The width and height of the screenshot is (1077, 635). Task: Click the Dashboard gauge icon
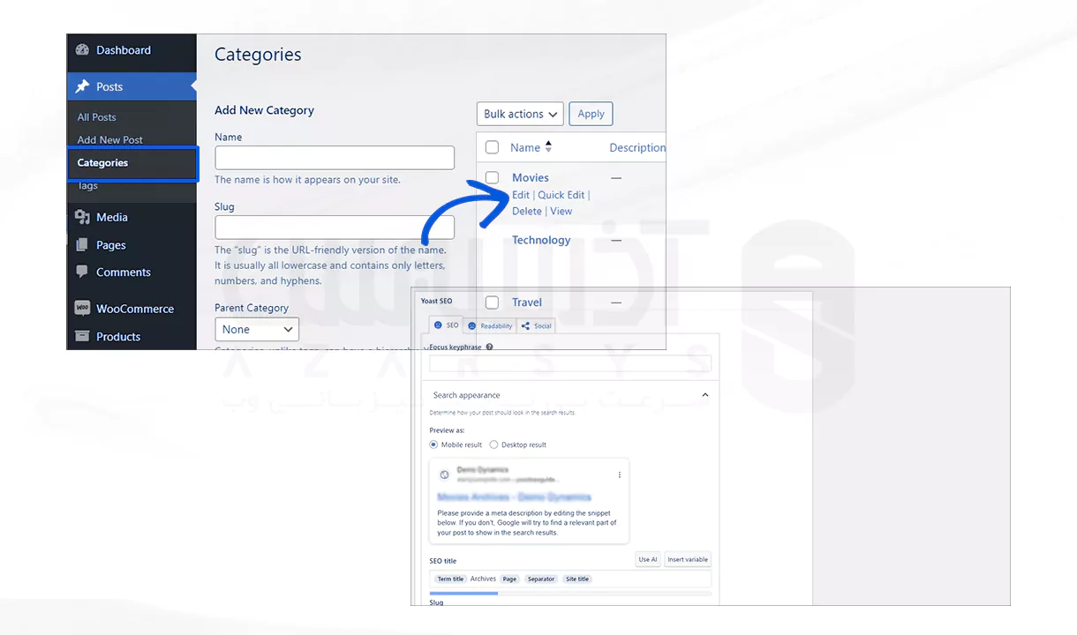[82, 50]
